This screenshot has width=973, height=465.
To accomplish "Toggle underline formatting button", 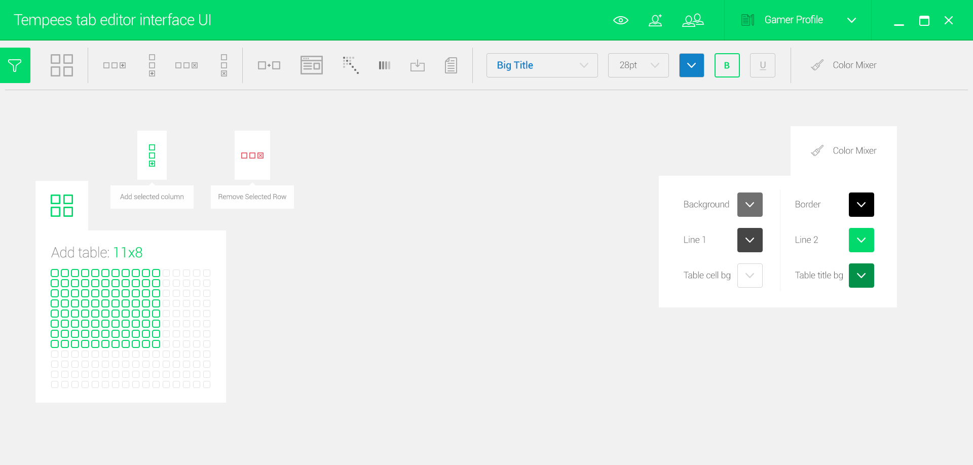I will pyautogui.click(x=762, y=65).
